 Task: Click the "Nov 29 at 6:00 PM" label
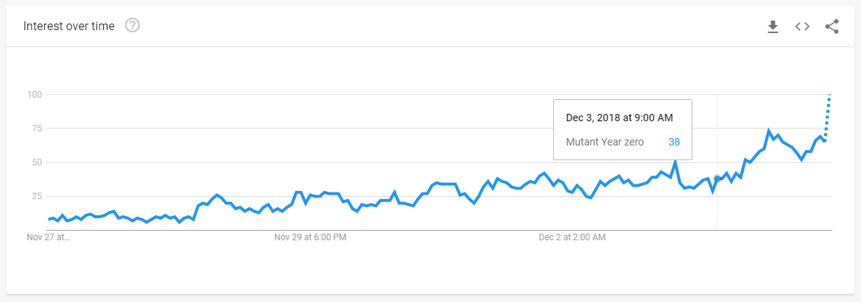tap(310, 237)
